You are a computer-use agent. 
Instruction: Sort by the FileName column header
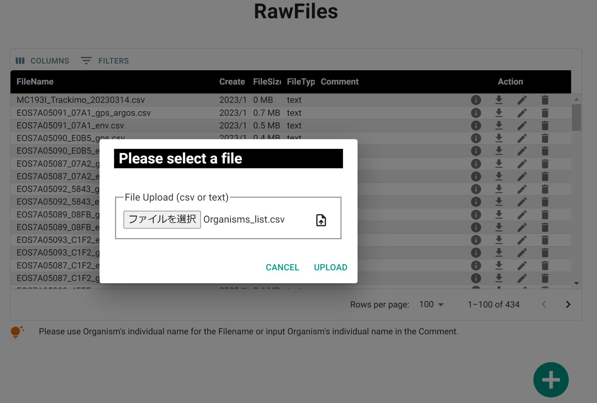(x=35, y=82)
